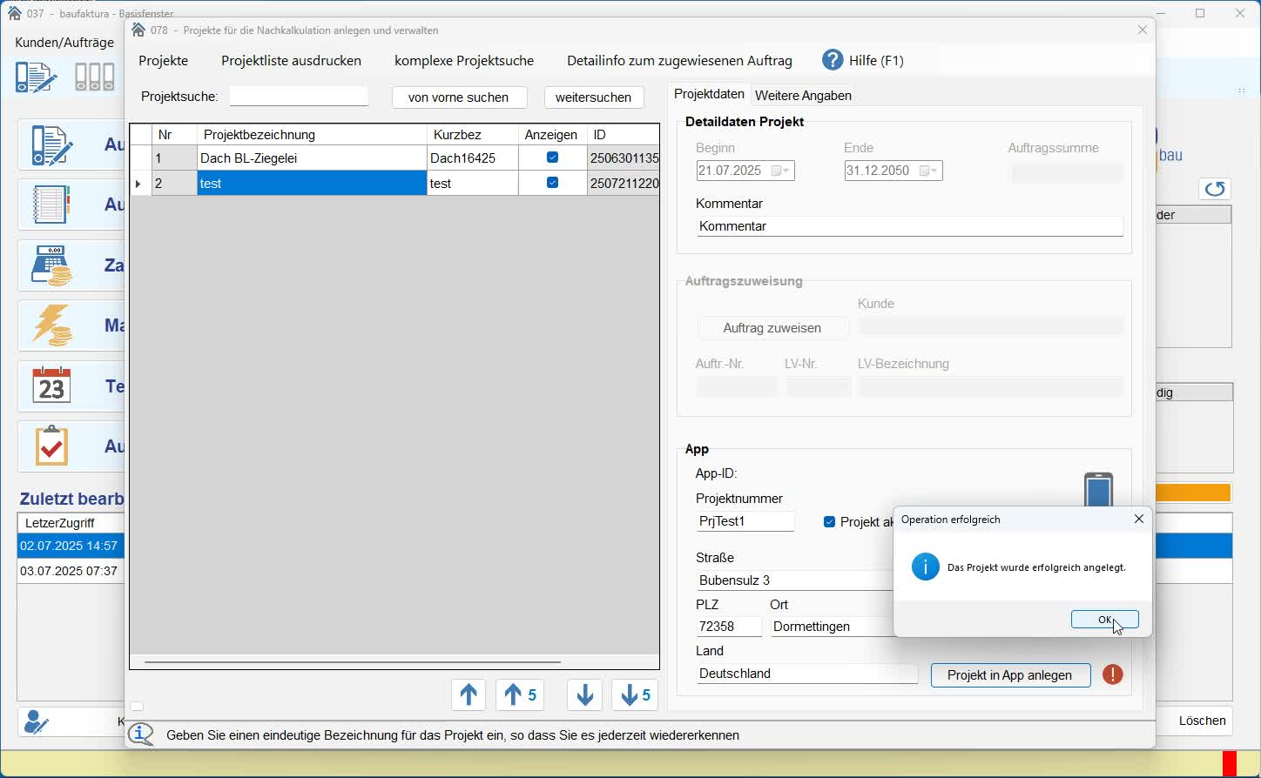Select the 03.07.2025 07:37 recent entry
1261x778 pixels.
[x=71, y=571]
